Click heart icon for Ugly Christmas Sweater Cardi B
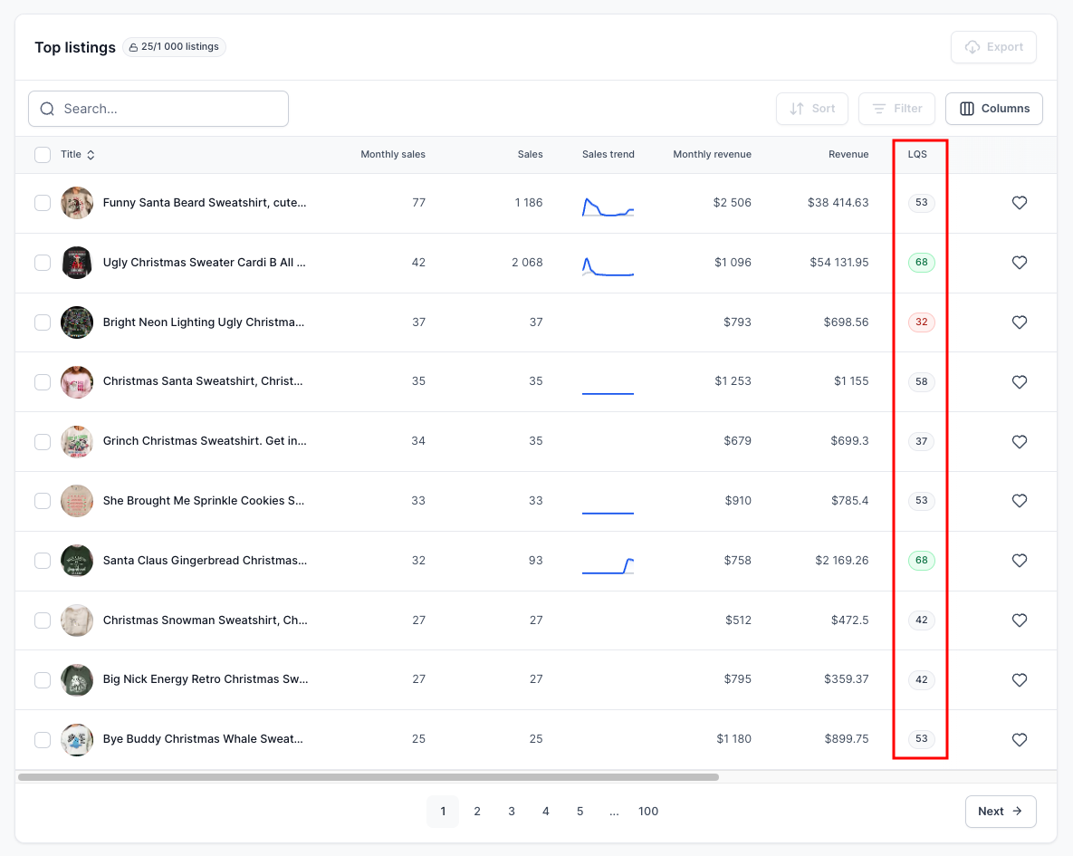1073x856 pixels. click(1019, 263)
